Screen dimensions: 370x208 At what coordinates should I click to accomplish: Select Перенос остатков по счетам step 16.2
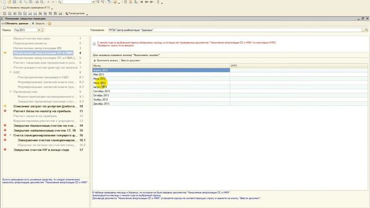tap(47, 145)
